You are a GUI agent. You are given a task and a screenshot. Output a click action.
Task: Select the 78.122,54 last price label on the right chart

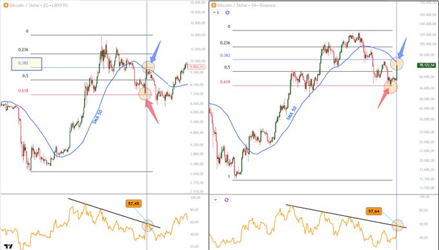click(427, 65)
